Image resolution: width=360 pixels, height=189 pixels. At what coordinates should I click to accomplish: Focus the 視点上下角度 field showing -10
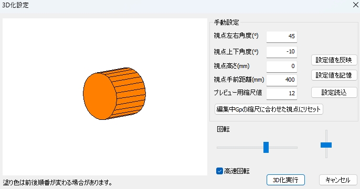pos(282,52)
